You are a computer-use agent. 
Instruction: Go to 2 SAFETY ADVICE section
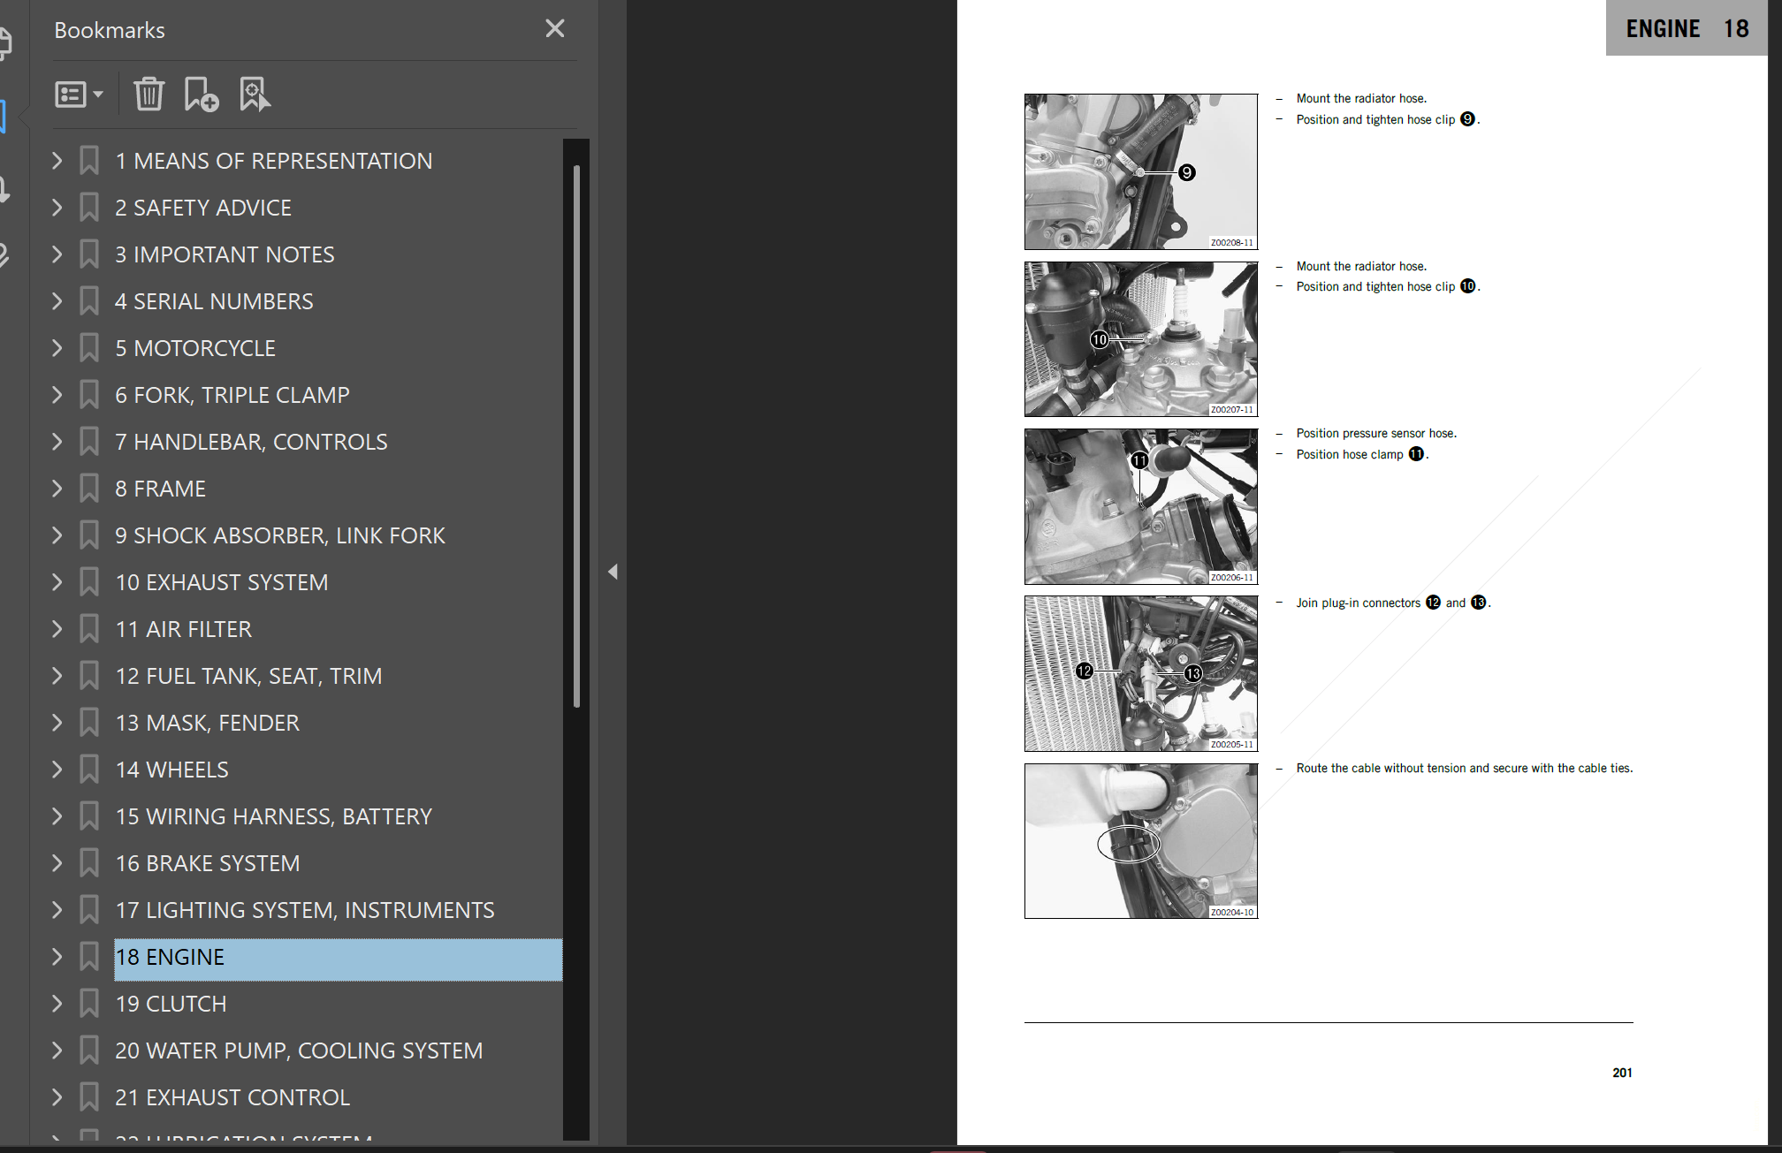203,208
